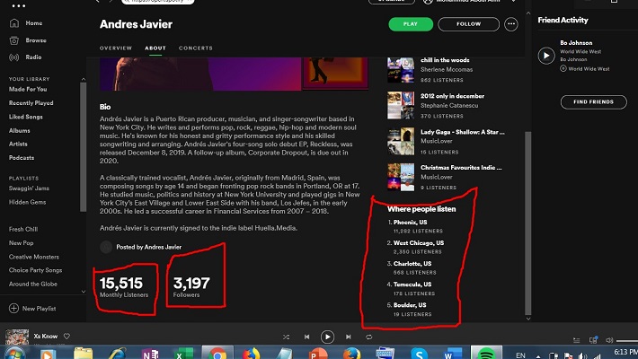The width and height of the screenshot is (638, 359).
Task: Click the New Playlist plus icon
Action: coord(13,308)
